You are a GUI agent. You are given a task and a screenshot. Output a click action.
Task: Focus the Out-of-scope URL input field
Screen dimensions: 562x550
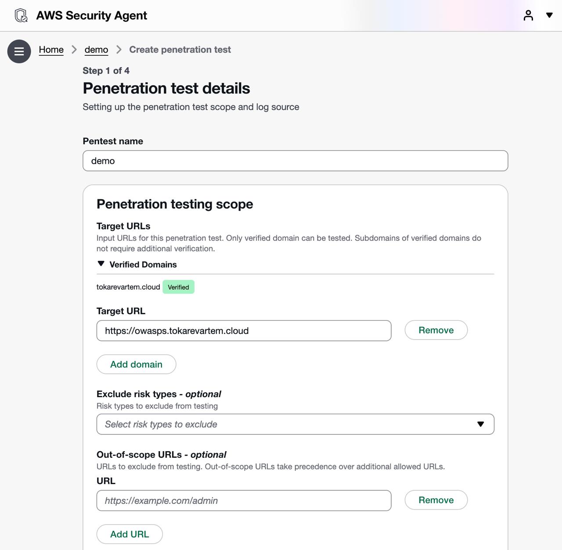click(x=244, y=501)
